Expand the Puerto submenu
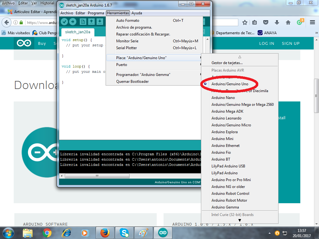The image size is (319, 239). [154, 65]
